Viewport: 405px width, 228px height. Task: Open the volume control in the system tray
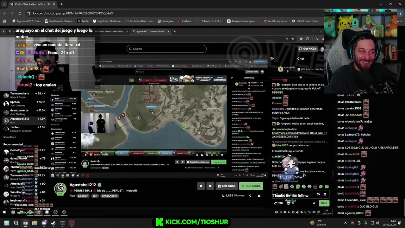coord(377,223)
